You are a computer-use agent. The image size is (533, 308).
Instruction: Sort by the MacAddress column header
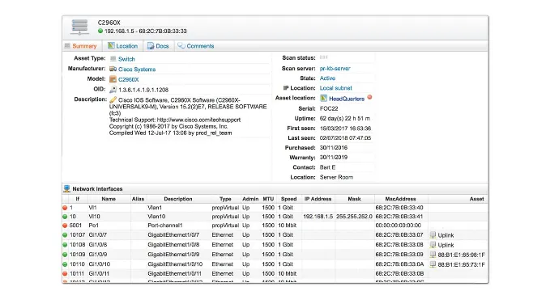400,199
